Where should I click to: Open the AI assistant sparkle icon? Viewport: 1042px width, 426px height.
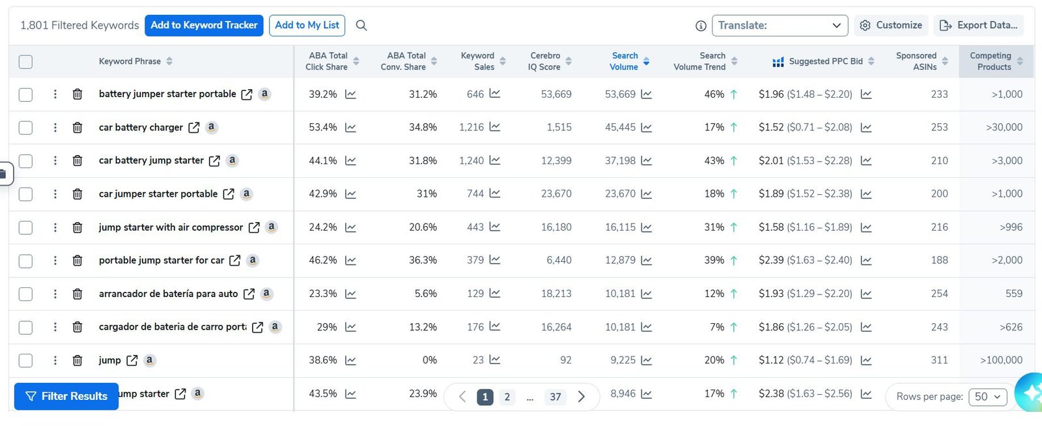1031,393
